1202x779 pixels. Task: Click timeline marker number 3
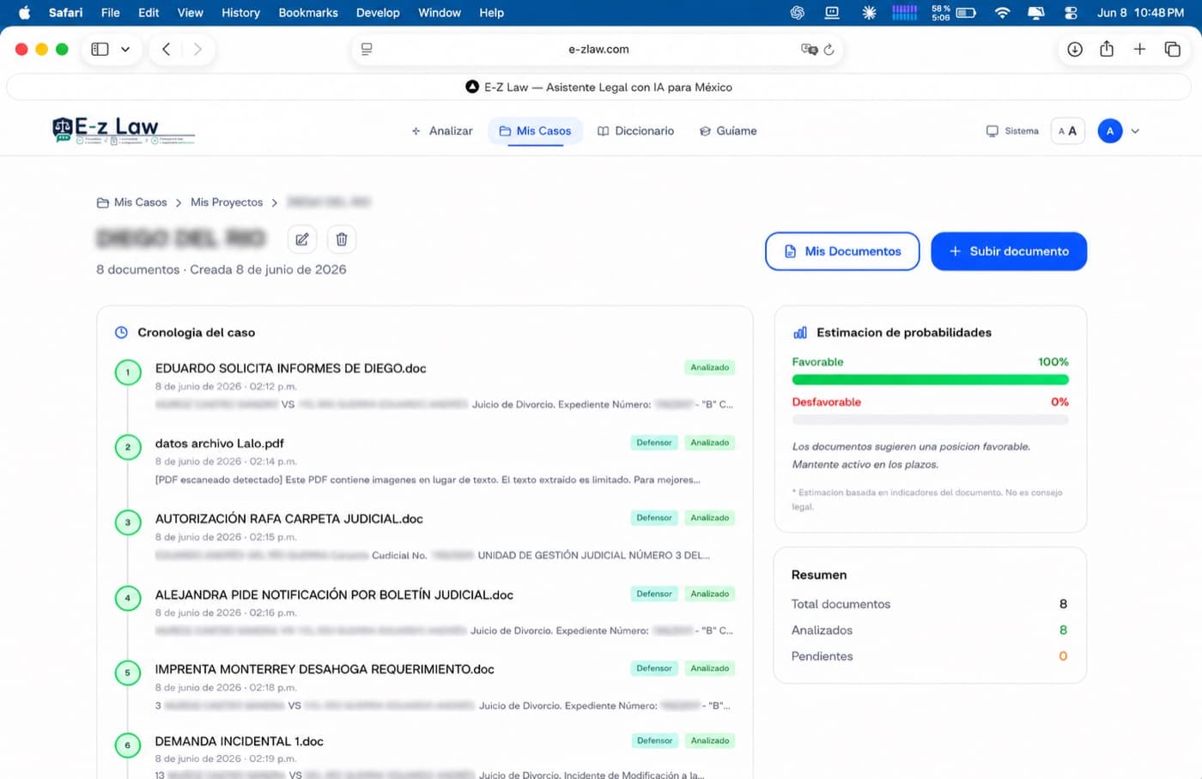tap(128, 522)
